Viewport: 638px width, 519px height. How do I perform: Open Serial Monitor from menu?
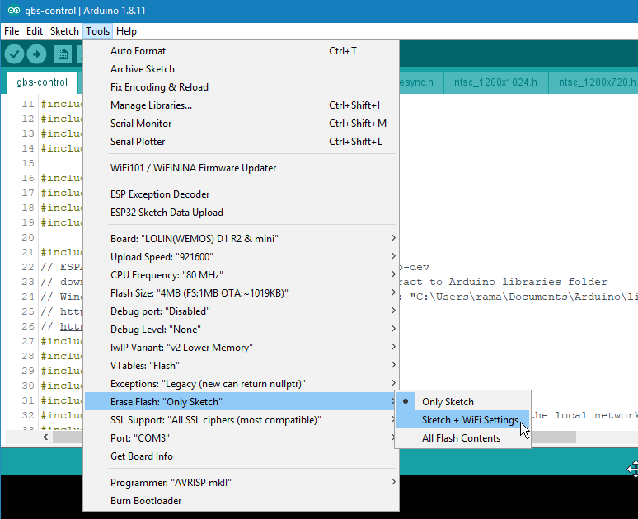(x=241, y=124)
